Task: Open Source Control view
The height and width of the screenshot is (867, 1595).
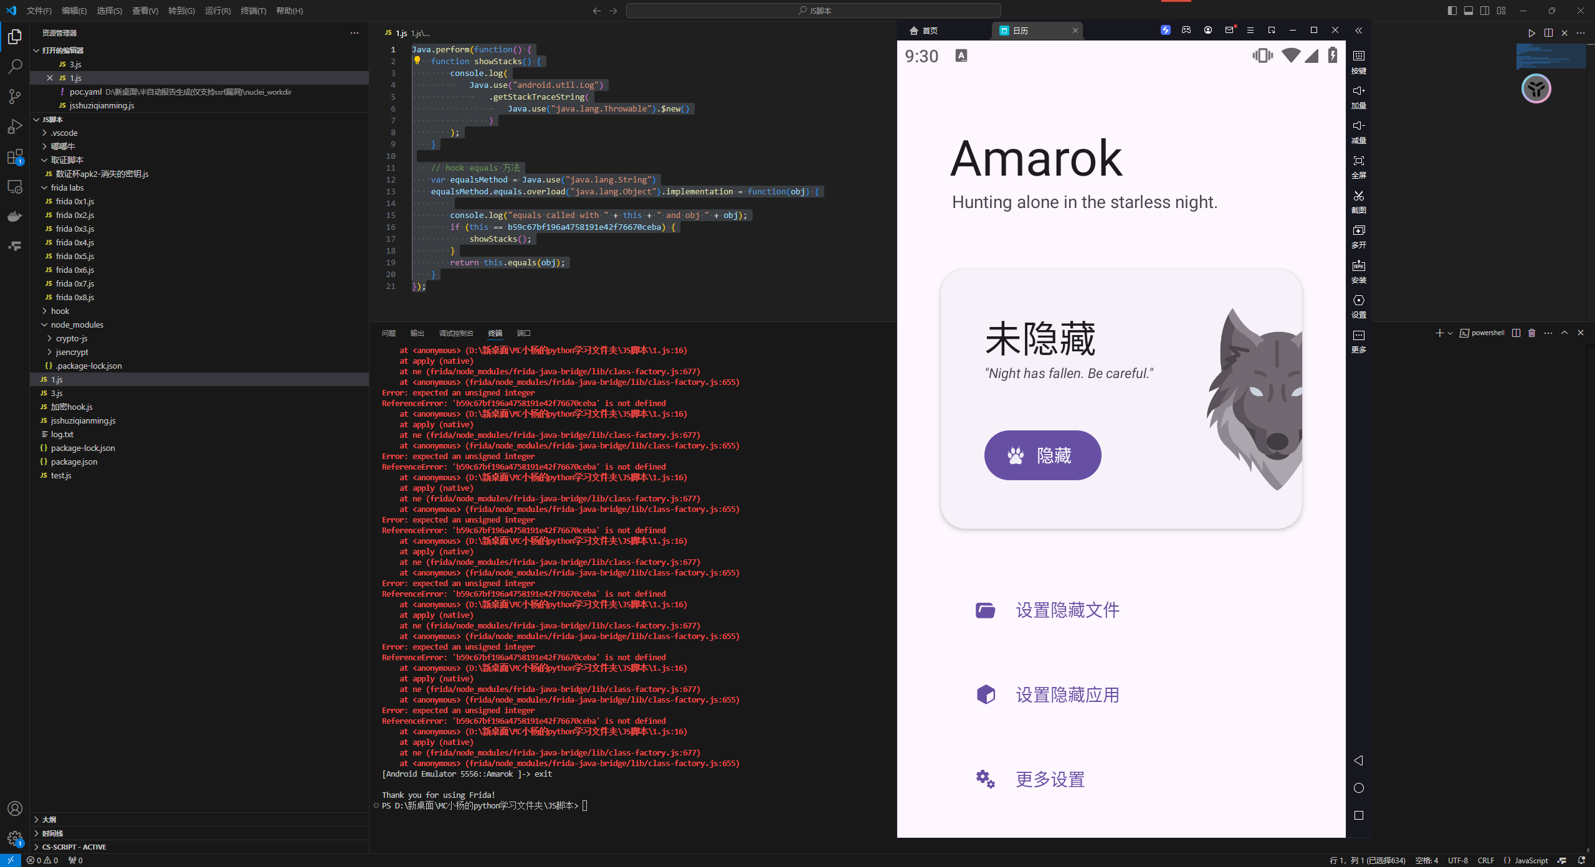Action: click(15, 97)
